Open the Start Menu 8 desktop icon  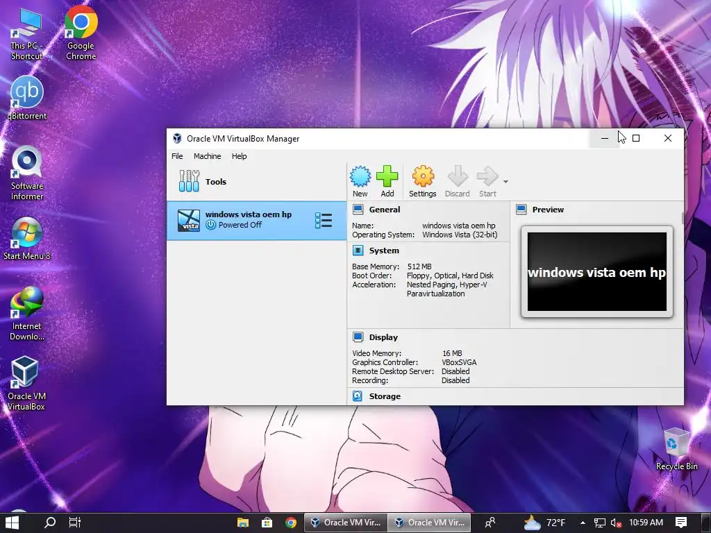point(27,239)
